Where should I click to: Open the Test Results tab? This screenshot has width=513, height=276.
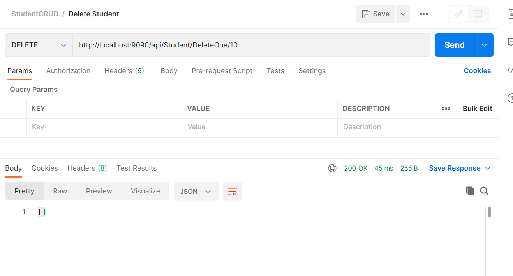coord(136,168)
